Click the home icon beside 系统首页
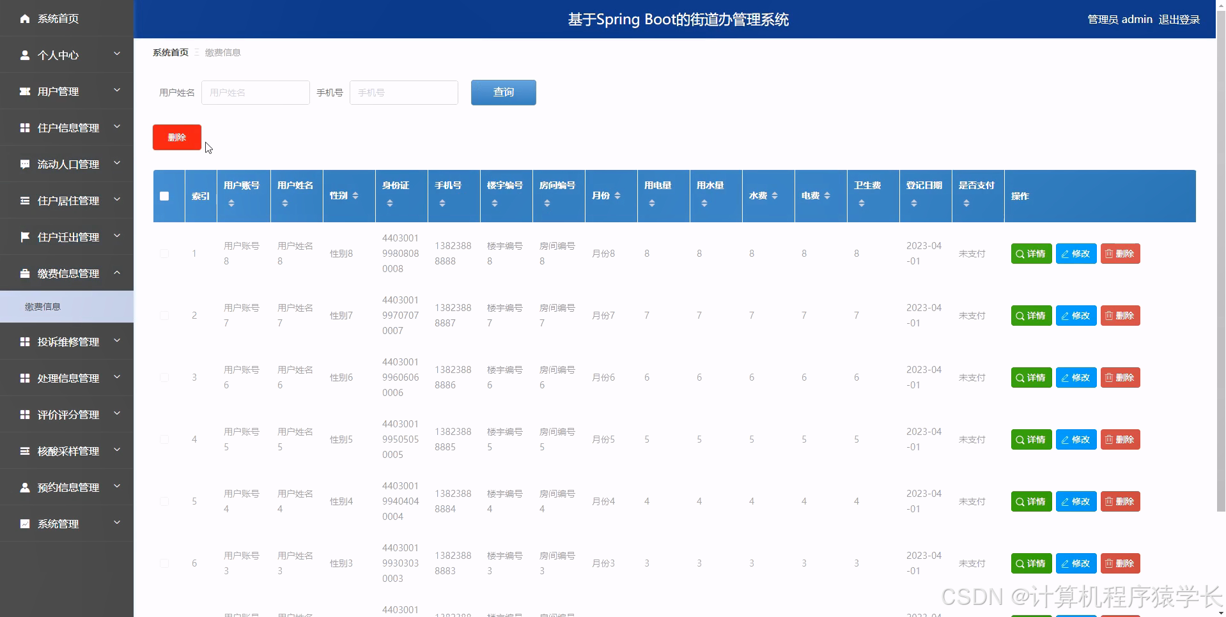The width and height of the screenshot is (1226, 617). click(24, 19)
